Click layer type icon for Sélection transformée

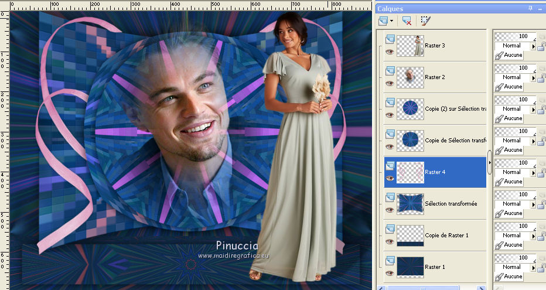[x=390, y=197]
